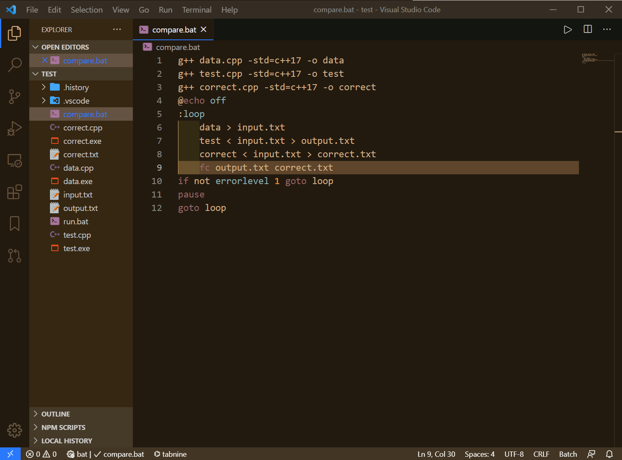622x460 pixels.
Task: Open the Help menu
Action: [x=230, y=10]
